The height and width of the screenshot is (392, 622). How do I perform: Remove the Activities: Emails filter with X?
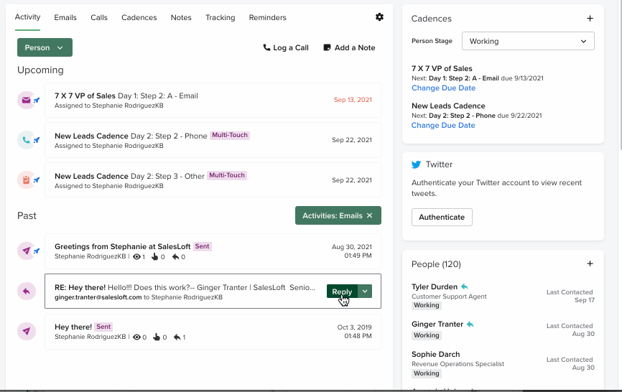[x=369, y=215]
